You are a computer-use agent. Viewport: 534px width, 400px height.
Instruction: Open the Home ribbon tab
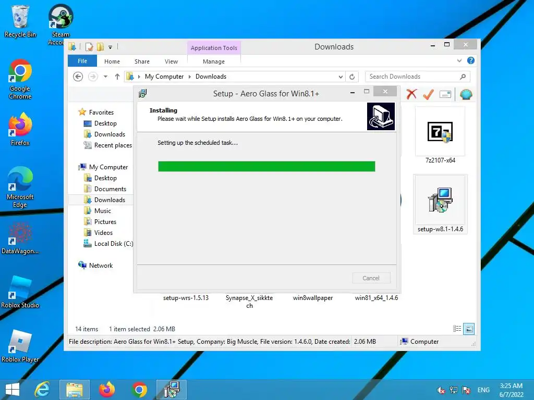tap(112, 61)
